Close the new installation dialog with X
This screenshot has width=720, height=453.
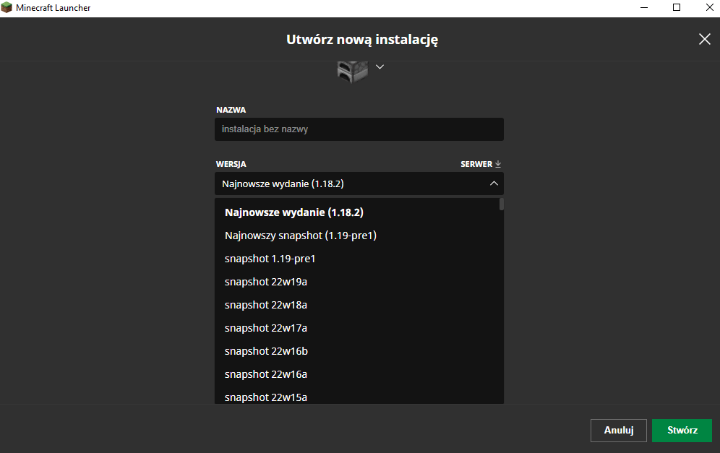(x=704, y=39)
